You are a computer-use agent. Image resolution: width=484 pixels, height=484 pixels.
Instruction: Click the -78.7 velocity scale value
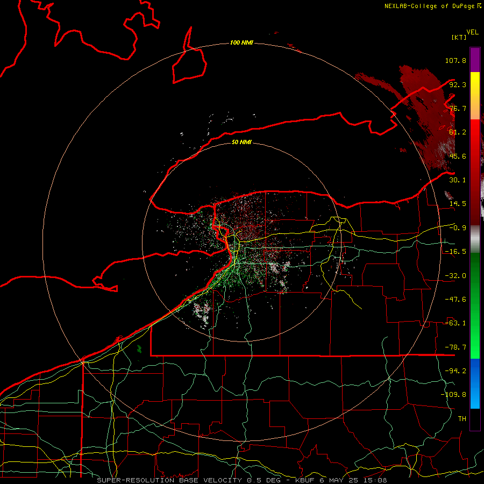coord(455,347)
